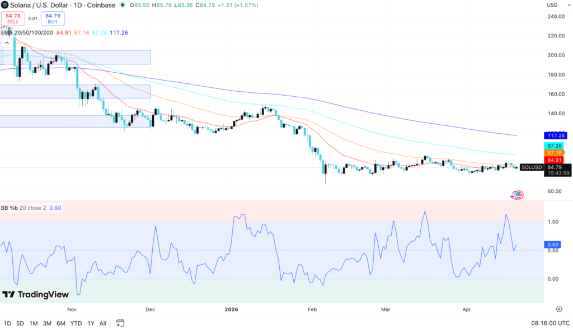This screenshot has height=329, width=573.
Task: Toggle the 1Y timeframe range
Action: (91, 323)
